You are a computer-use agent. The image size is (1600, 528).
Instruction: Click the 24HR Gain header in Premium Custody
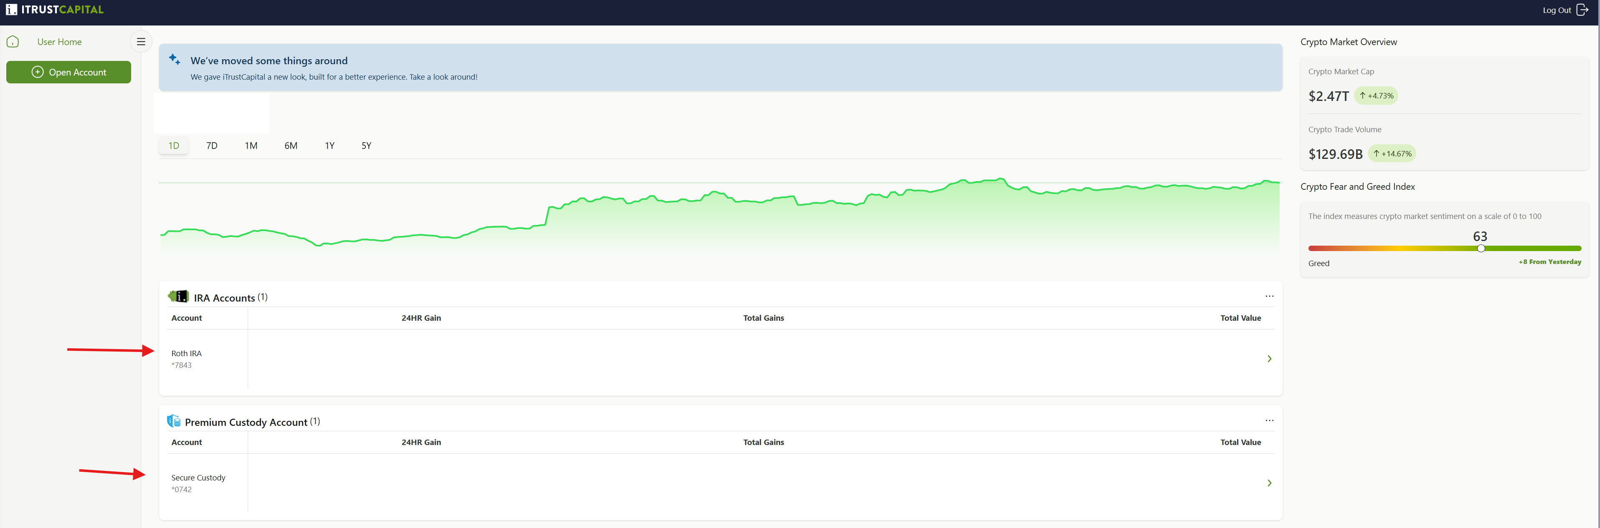[421, 443]
